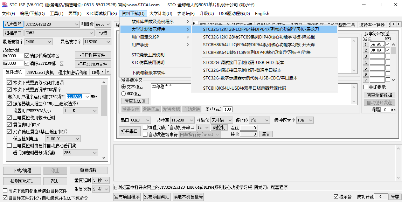Open COM3 scan port dropdown
Image resolution: width=402 pixels, height=202 pixels.
pos(59,33)
